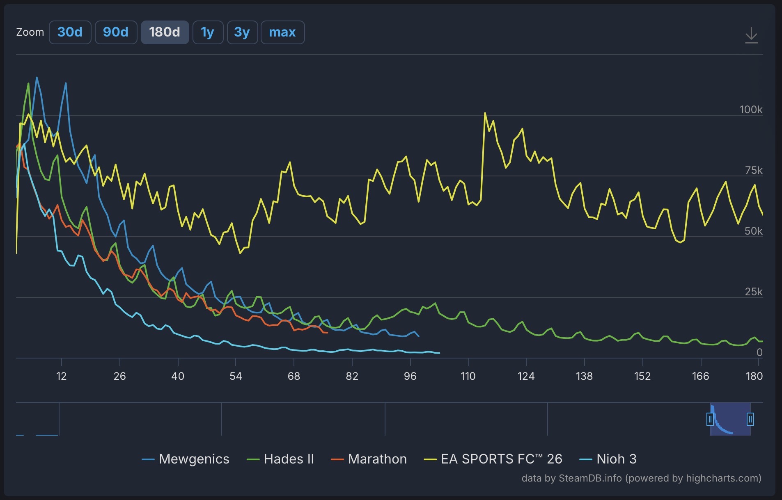
Task: Click the Mewgenics blue line color marker
Action: 148,459
